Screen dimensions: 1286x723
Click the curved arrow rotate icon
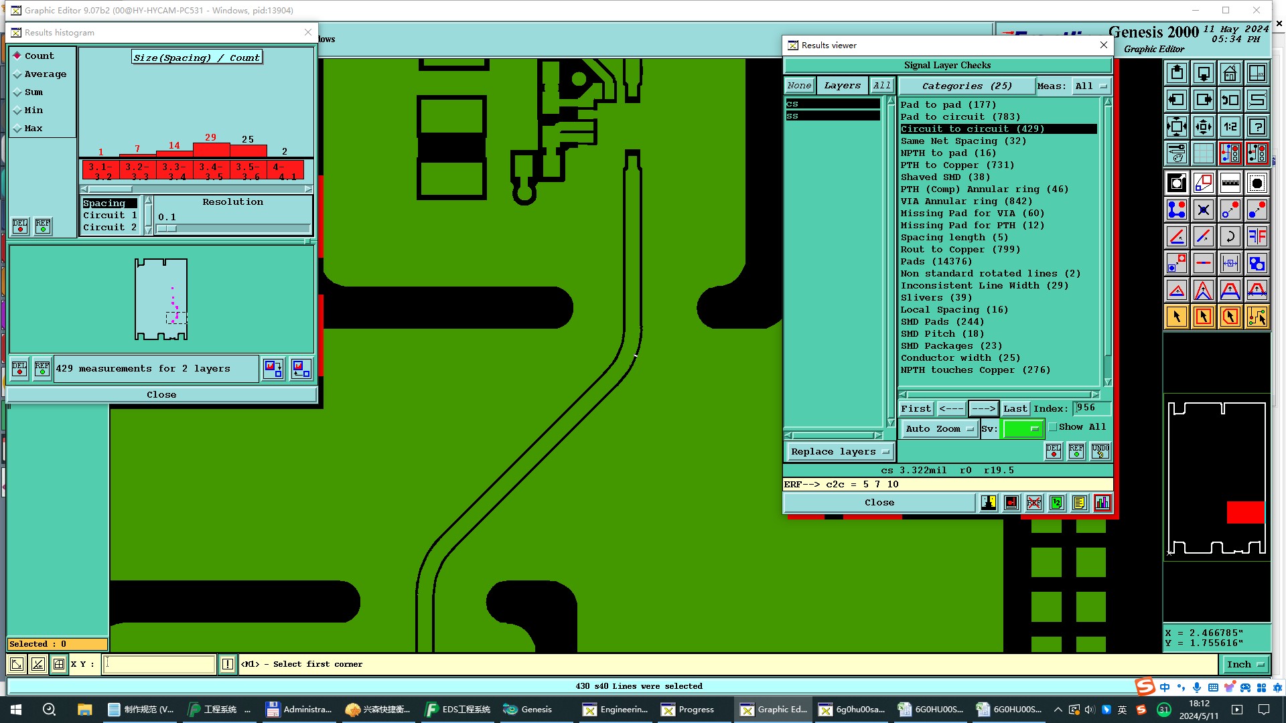point(1230,236)
